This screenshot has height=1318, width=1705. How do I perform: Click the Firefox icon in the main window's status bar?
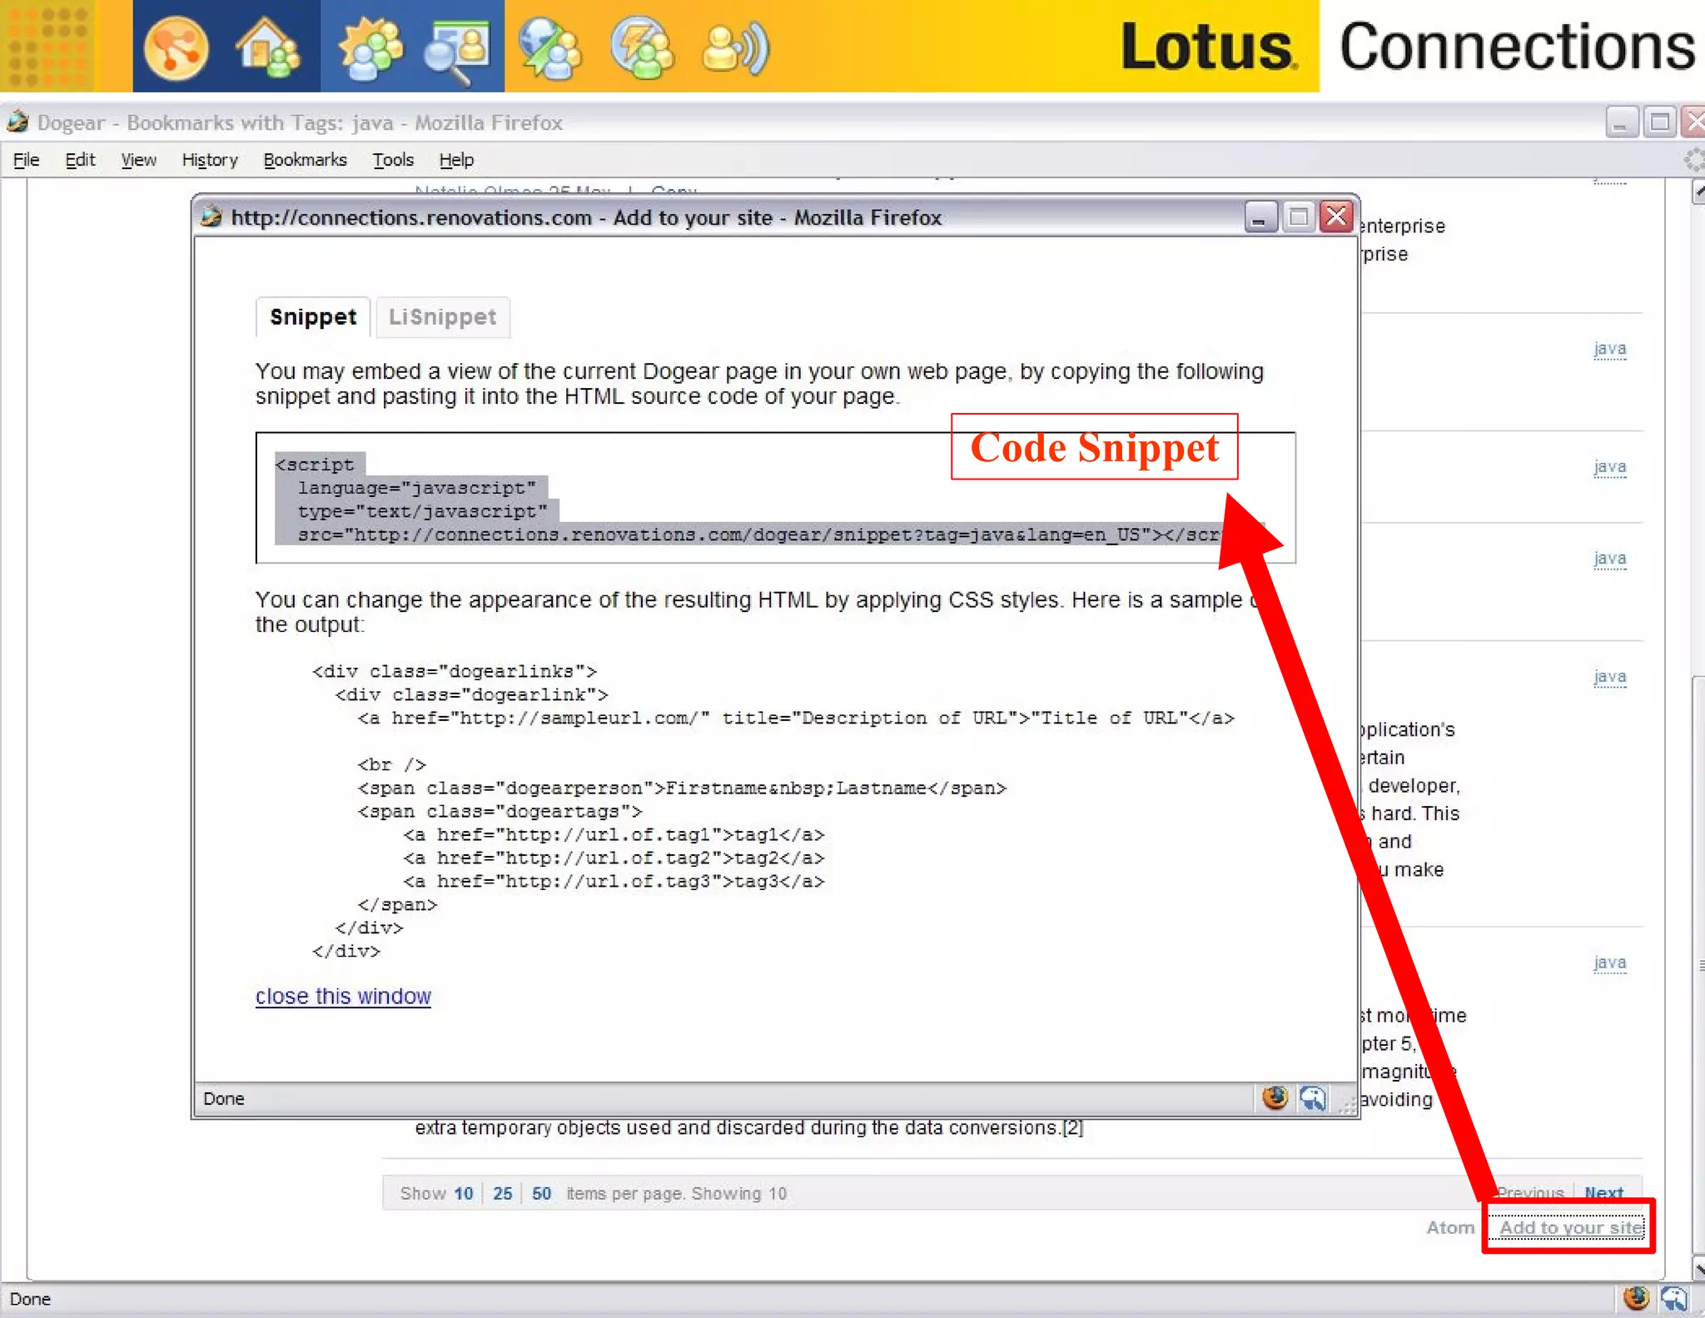pos(1635,1298)
